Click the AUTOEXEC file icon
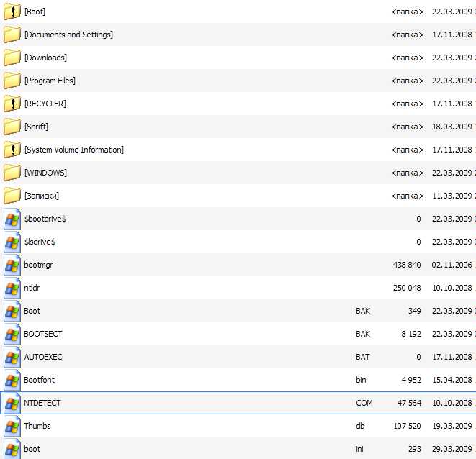 [12, 358]
